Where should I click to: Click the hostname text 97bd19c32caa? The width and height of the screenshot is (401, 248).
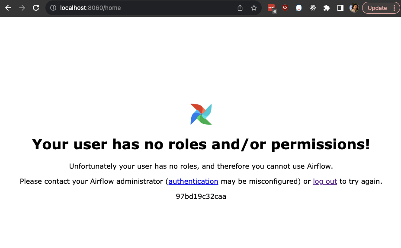click(x=201, y=196)
